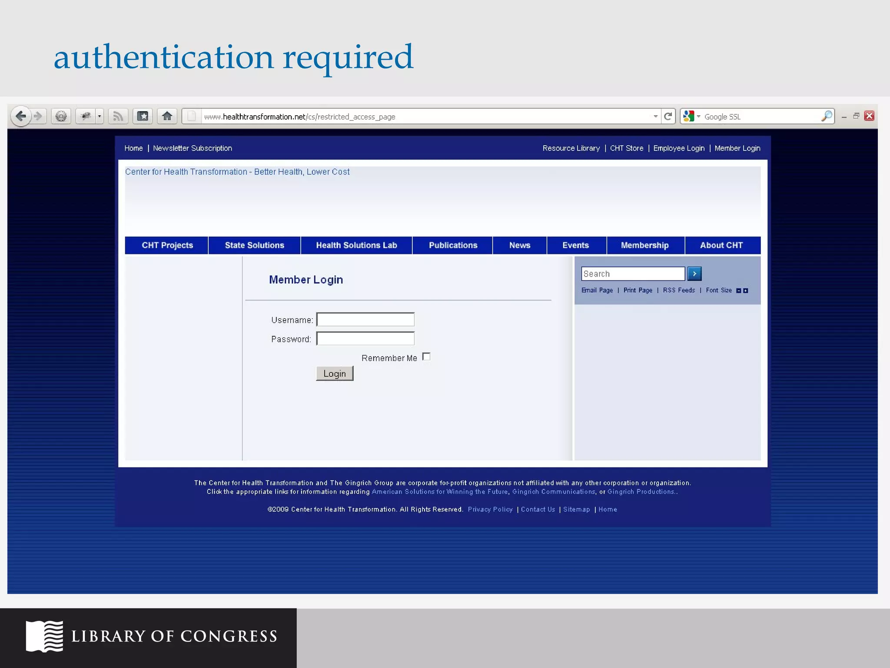The height and width of the screenshot is (668, 890).
Task: Open the Home link in top bar
Action: point(133,148)
